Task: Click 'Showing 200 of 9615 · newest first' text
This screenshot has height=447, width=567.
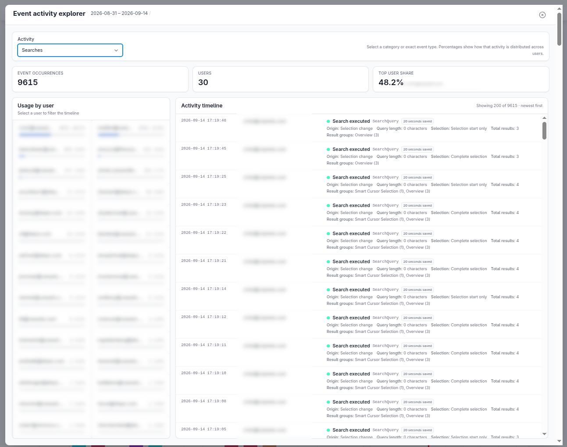Action: [x=509, y=106]
